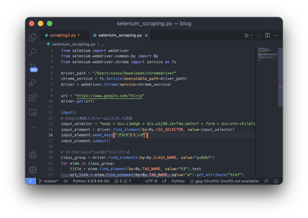Click the code minimap overview
Viewport: 308px width, 218px height.
266,55
